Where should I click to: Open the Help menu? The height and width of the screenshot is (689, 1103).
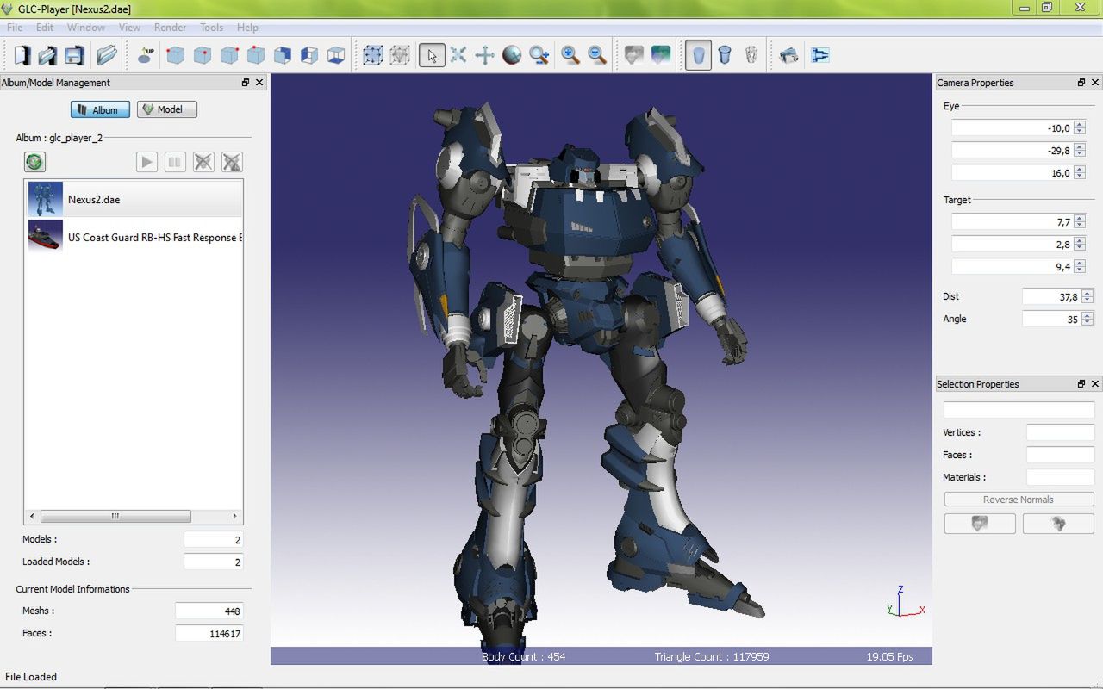click(247, 28)
